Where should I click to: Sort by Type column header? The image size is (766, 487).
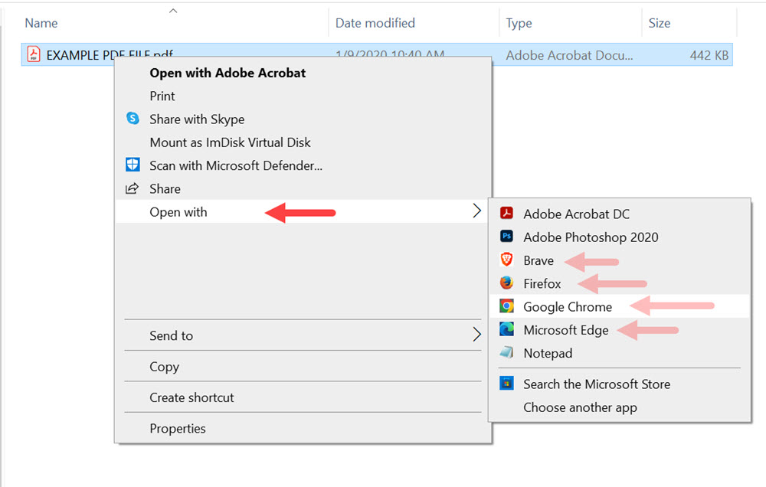pos(519,23)
